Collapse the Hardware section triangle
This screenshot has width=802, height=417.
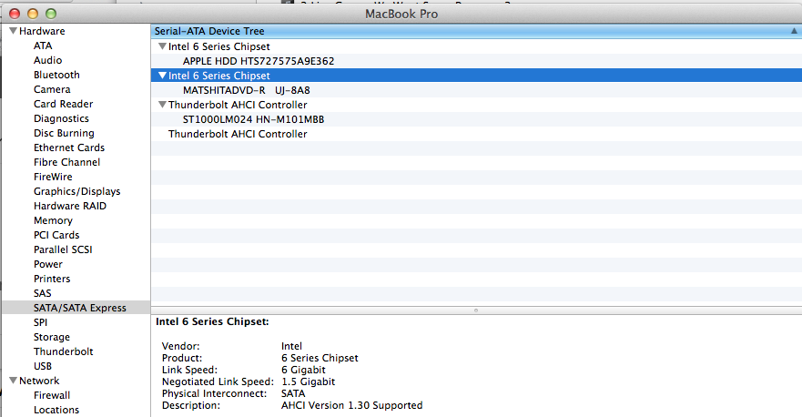14,31
